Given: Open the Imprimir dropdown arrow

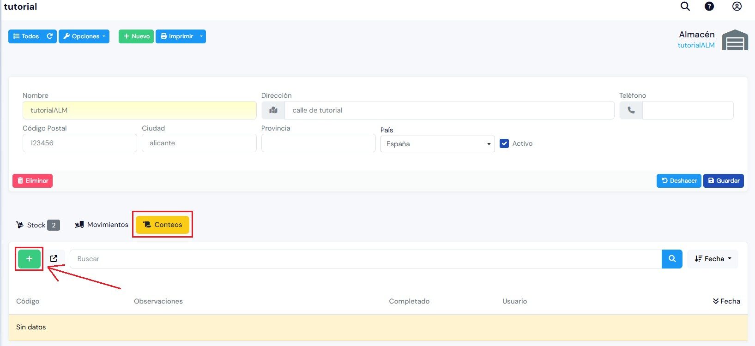Looking at the screenshot, I should (x=201, y=36).
